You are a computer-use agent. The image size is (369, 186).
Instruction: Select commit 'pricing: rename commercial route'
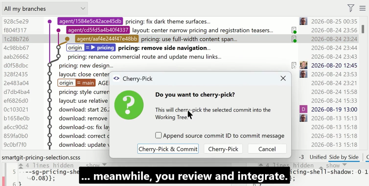(x=144, y=57)
